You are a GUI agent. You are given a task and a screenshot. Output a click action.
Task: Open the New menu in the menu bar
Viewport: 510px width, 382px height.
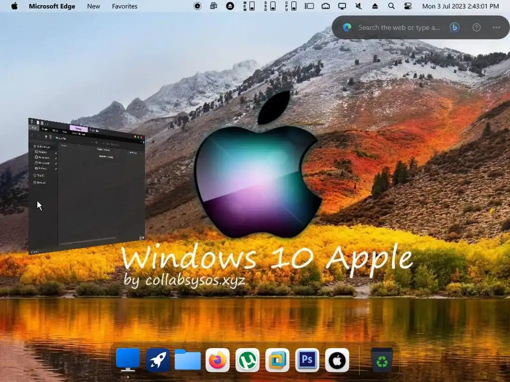(x=94, y=6)
